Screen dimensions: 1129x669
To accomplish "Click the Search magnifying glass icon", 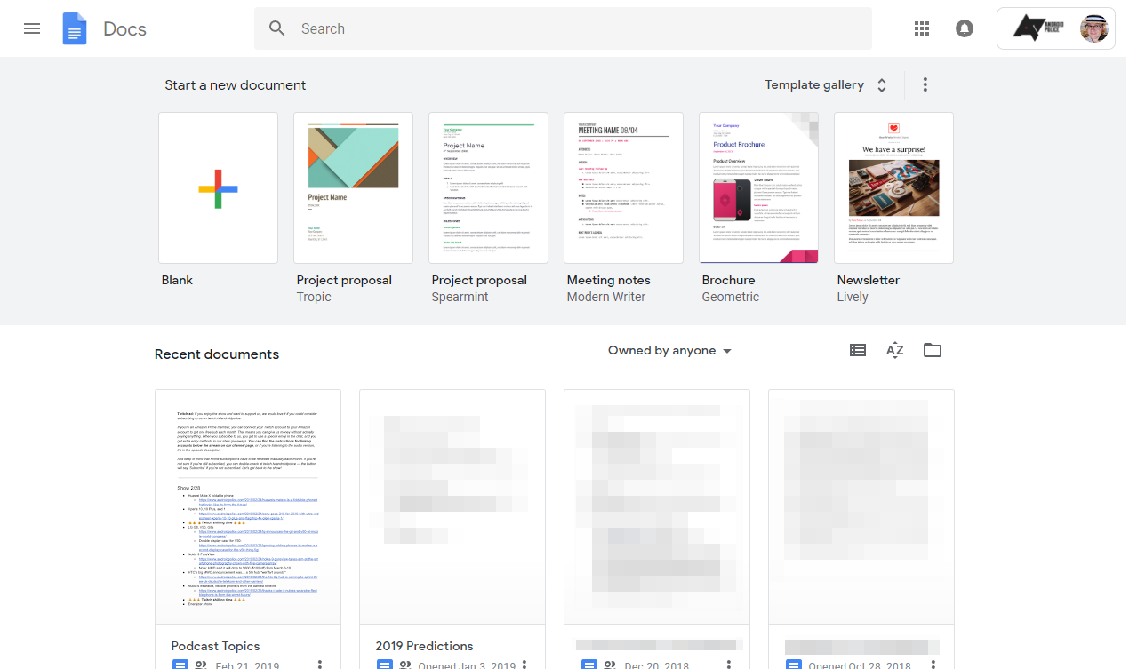I will point(276,28).
